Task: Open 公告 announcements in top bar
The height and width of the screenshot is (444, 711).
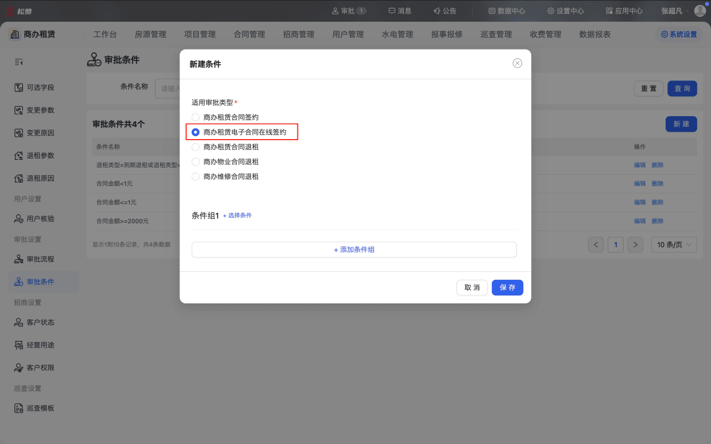Action: pyautogui.click(x=445, y=11)
